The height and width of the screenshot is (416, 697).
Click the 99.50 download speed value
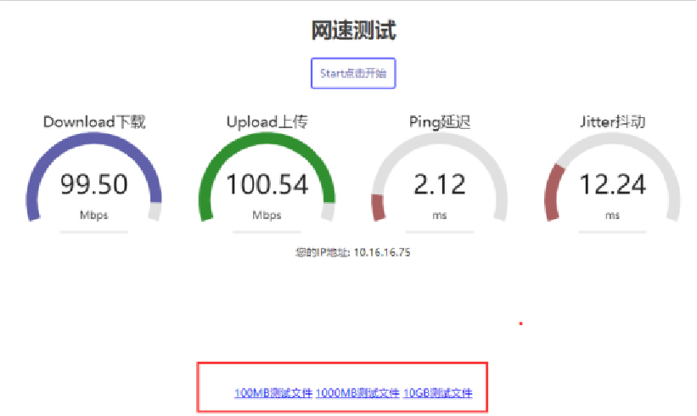[x=94, y=184]
